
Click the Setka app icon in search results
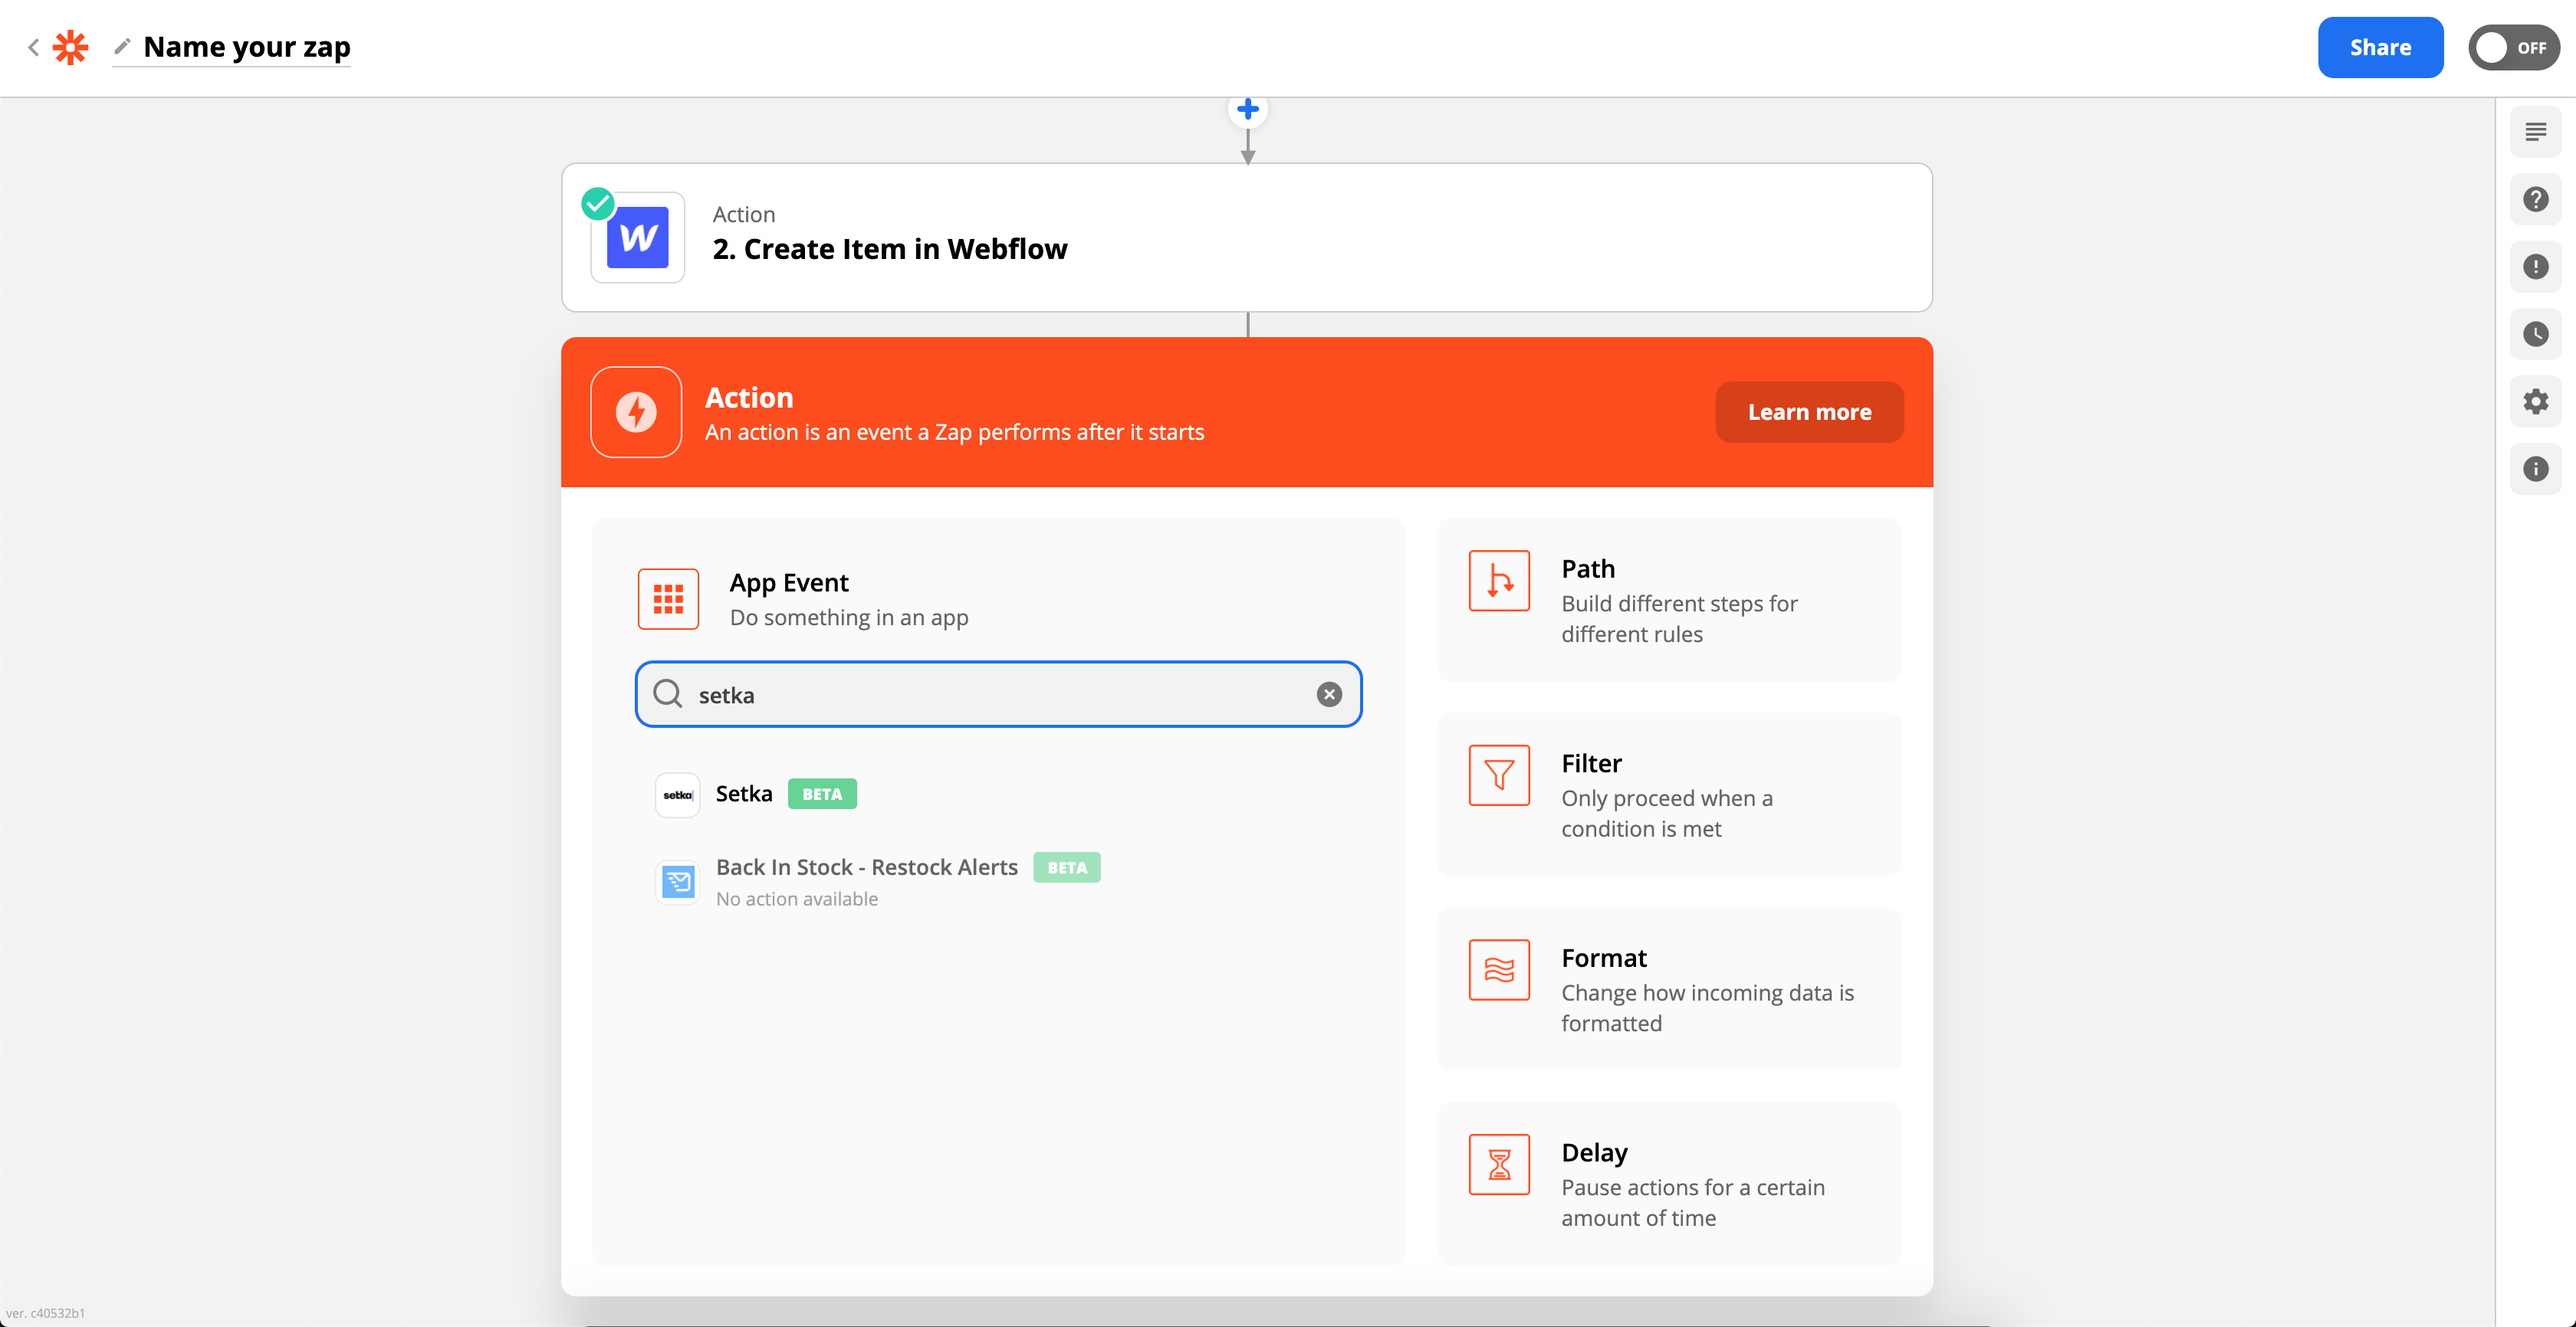point(677,794)
